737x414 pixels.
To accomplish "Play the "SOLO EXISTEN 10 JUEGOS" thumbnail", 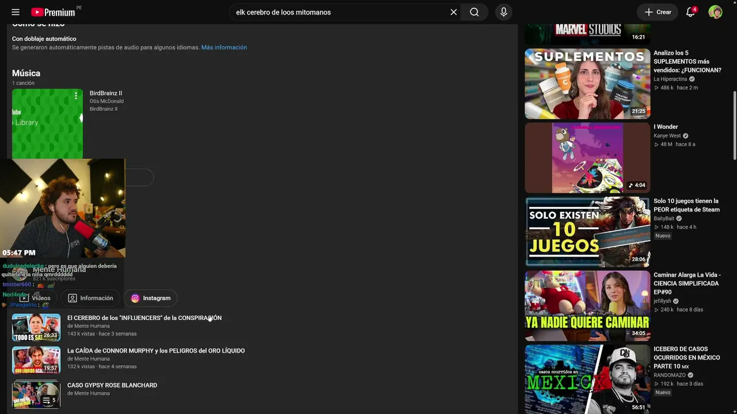I will (x=587, y=232).
